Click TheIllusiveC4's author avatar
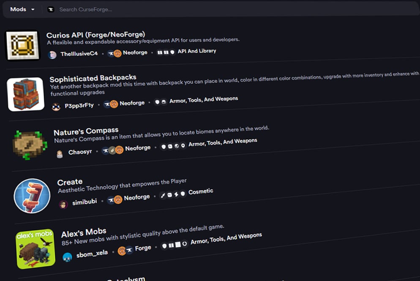The height and width of the screenshot is (281, 420). pos(52,55)
